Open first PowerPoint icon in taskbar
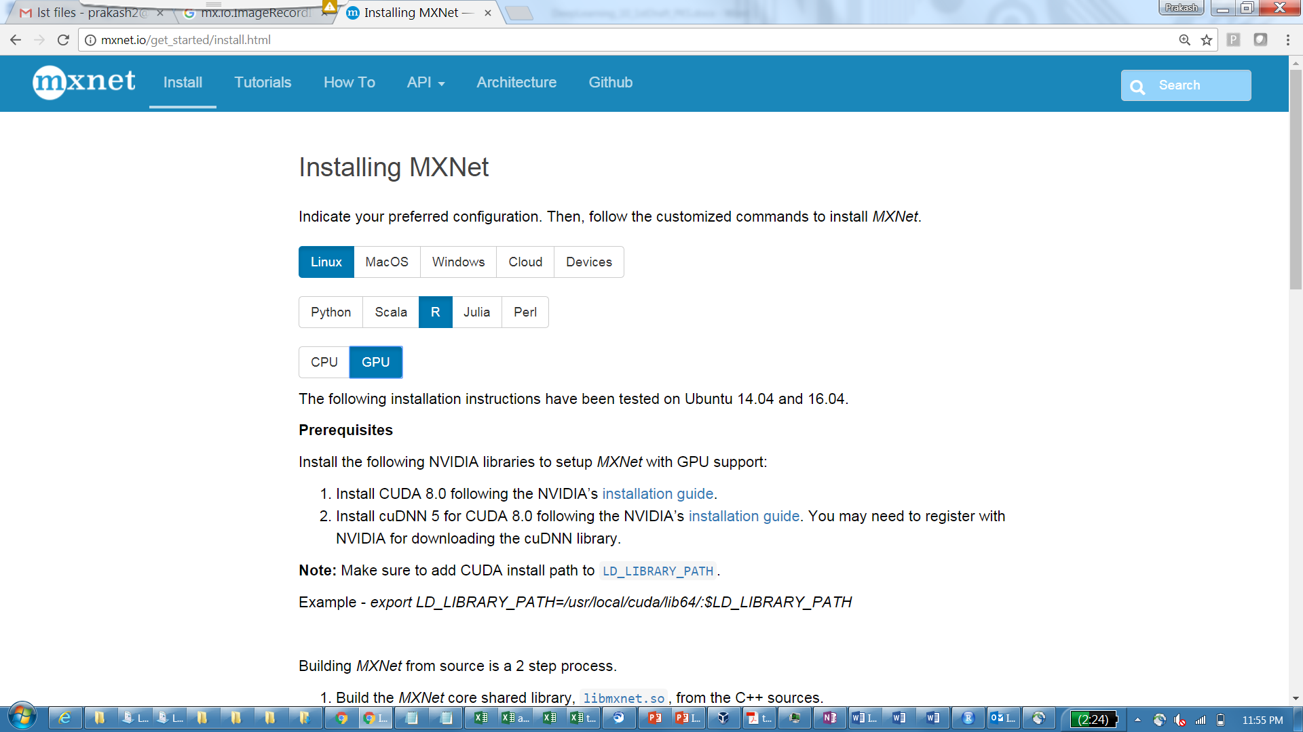1303x732 pixels. (655, 718)
